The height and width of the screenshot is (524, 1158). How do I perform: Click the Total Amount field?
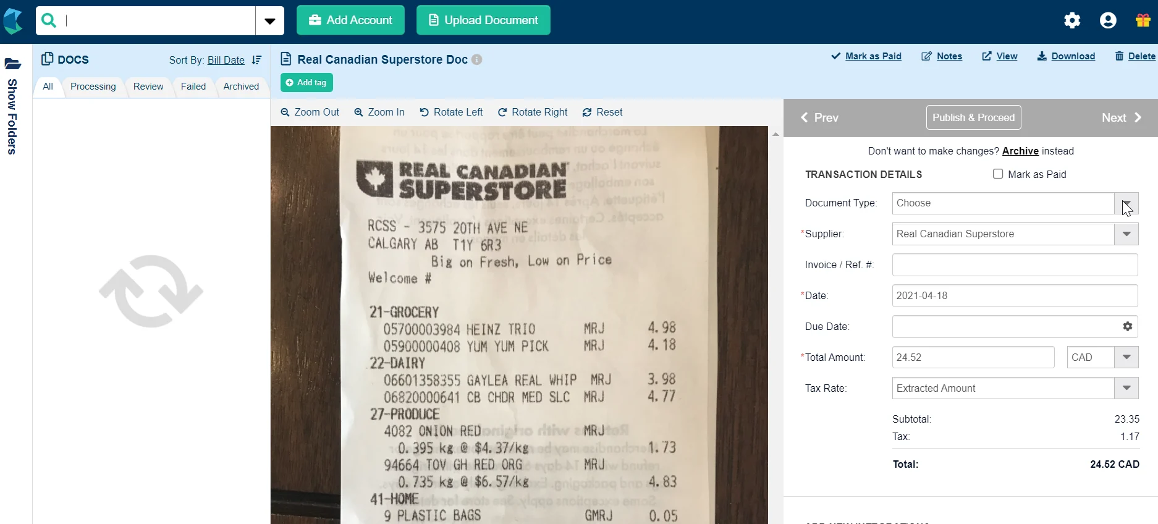pyautogui.click(x=973, y=357)
